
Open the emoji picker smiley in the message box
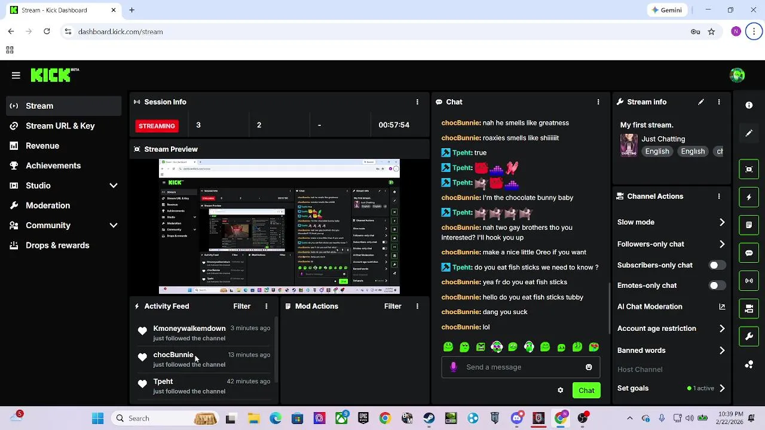[589, 367]
